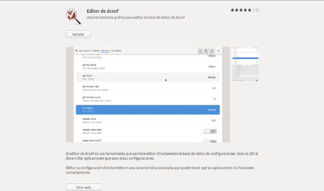Click the 'F10' value of menubar-accel

coord(214,121)
